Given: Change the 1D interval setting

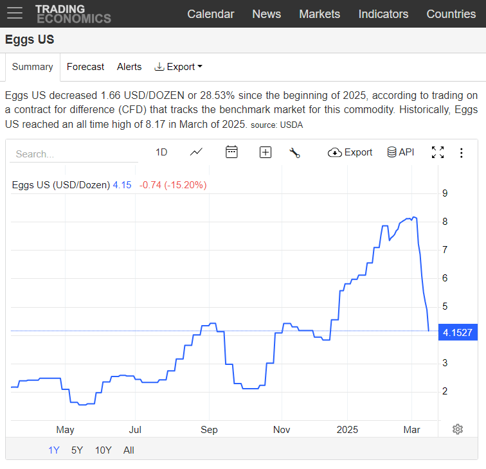Looking at the screenshot, I should [161, 152].
